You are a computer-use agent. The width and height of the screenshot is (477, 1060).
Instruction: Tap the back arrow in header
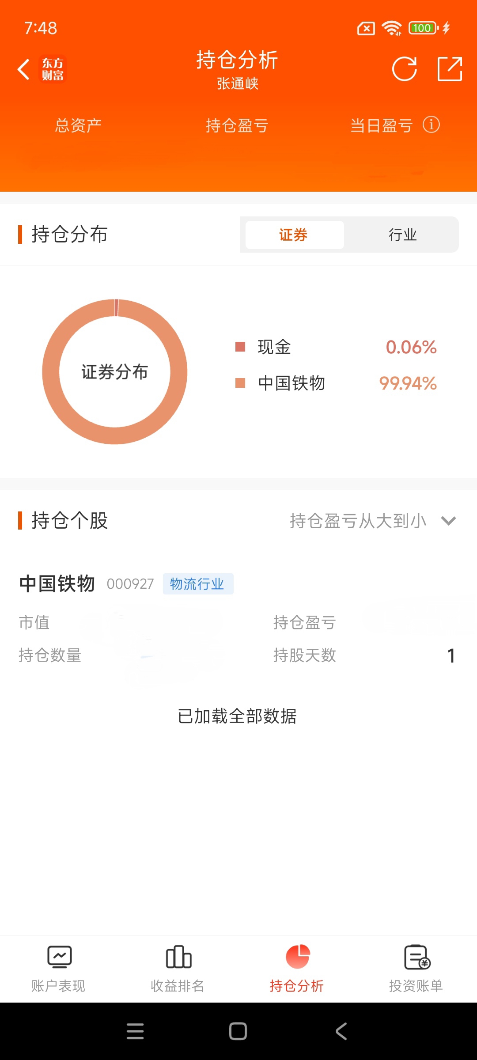pos(24,70)
